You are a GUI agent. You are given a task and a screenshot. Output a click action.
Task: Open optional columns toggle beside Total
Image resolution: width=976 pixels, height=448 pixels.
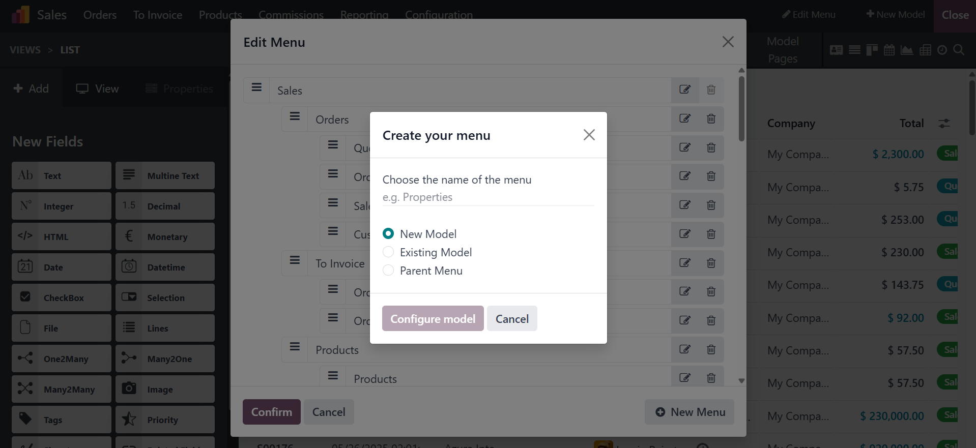click(x=944, y=124)
